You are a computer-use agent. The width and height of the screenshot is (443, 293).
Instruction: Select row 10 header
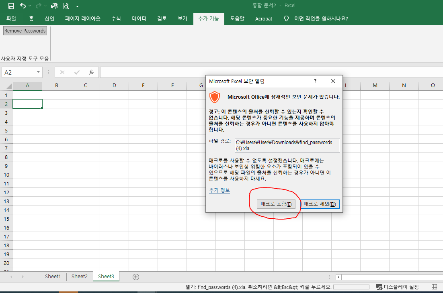tap(6, 175)
